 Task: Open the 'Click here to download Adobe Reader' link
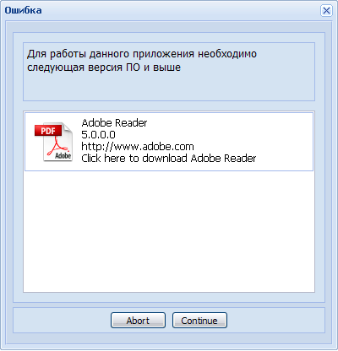(x=168, y=159)
